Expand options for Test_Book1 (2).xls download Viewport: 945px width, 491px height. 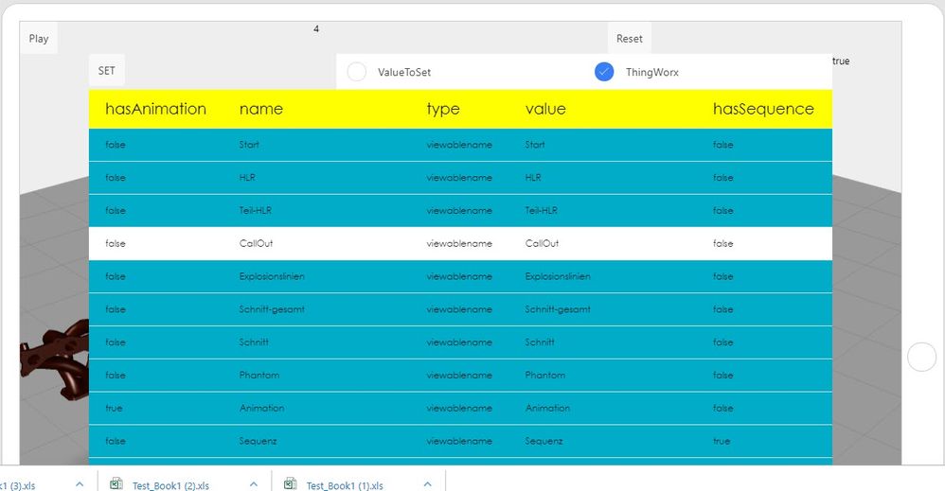253,484
